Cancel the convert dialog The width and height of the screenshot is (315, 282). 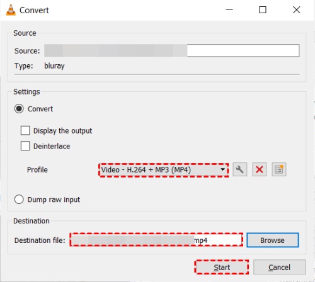[x=280, y=268]
